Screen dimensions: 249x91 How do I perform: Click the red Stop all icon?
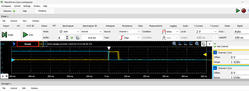coord(244,11)
